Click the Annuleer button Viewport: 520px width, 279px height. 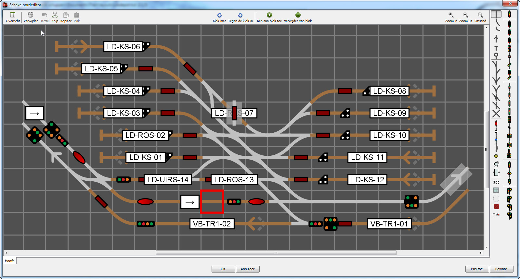(x=248, y=269)
